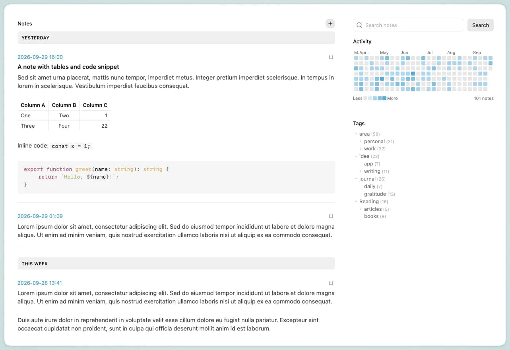Click the YESTERDAY section header
Screen dimensions: 510x350
[x=176, y=38]
